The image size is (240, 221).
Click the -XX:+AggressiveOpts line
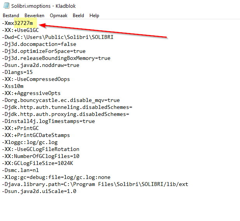pyautogui.click(x=31, y=93)
